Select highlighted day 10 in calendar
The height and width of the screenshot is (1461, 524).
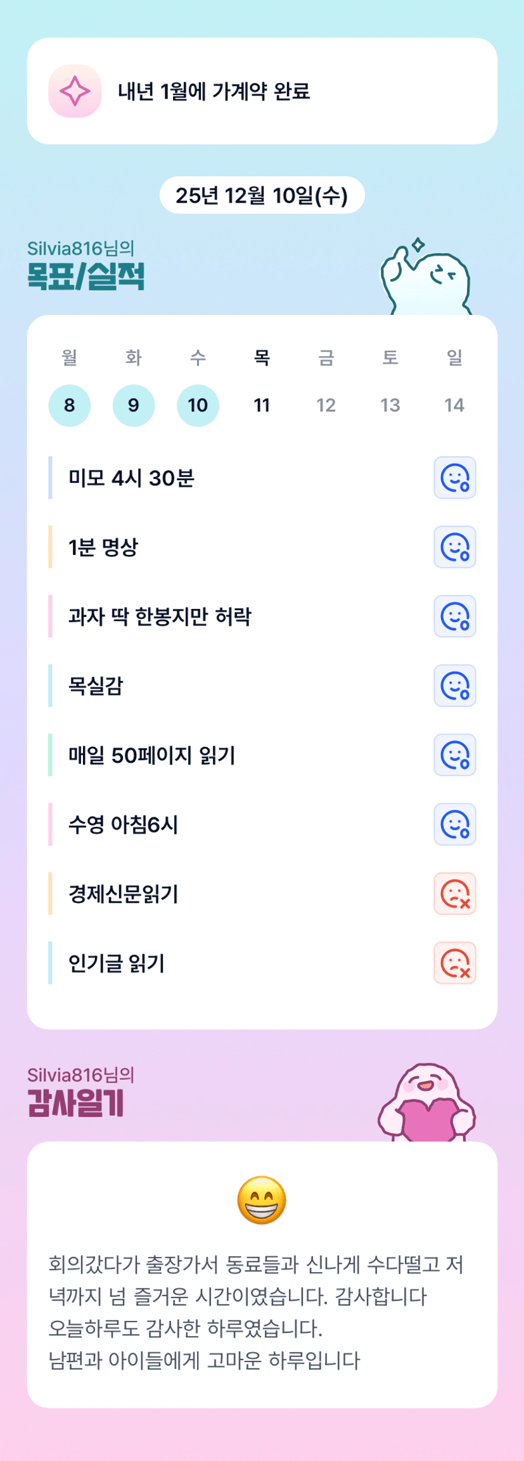tap(198, 405)
